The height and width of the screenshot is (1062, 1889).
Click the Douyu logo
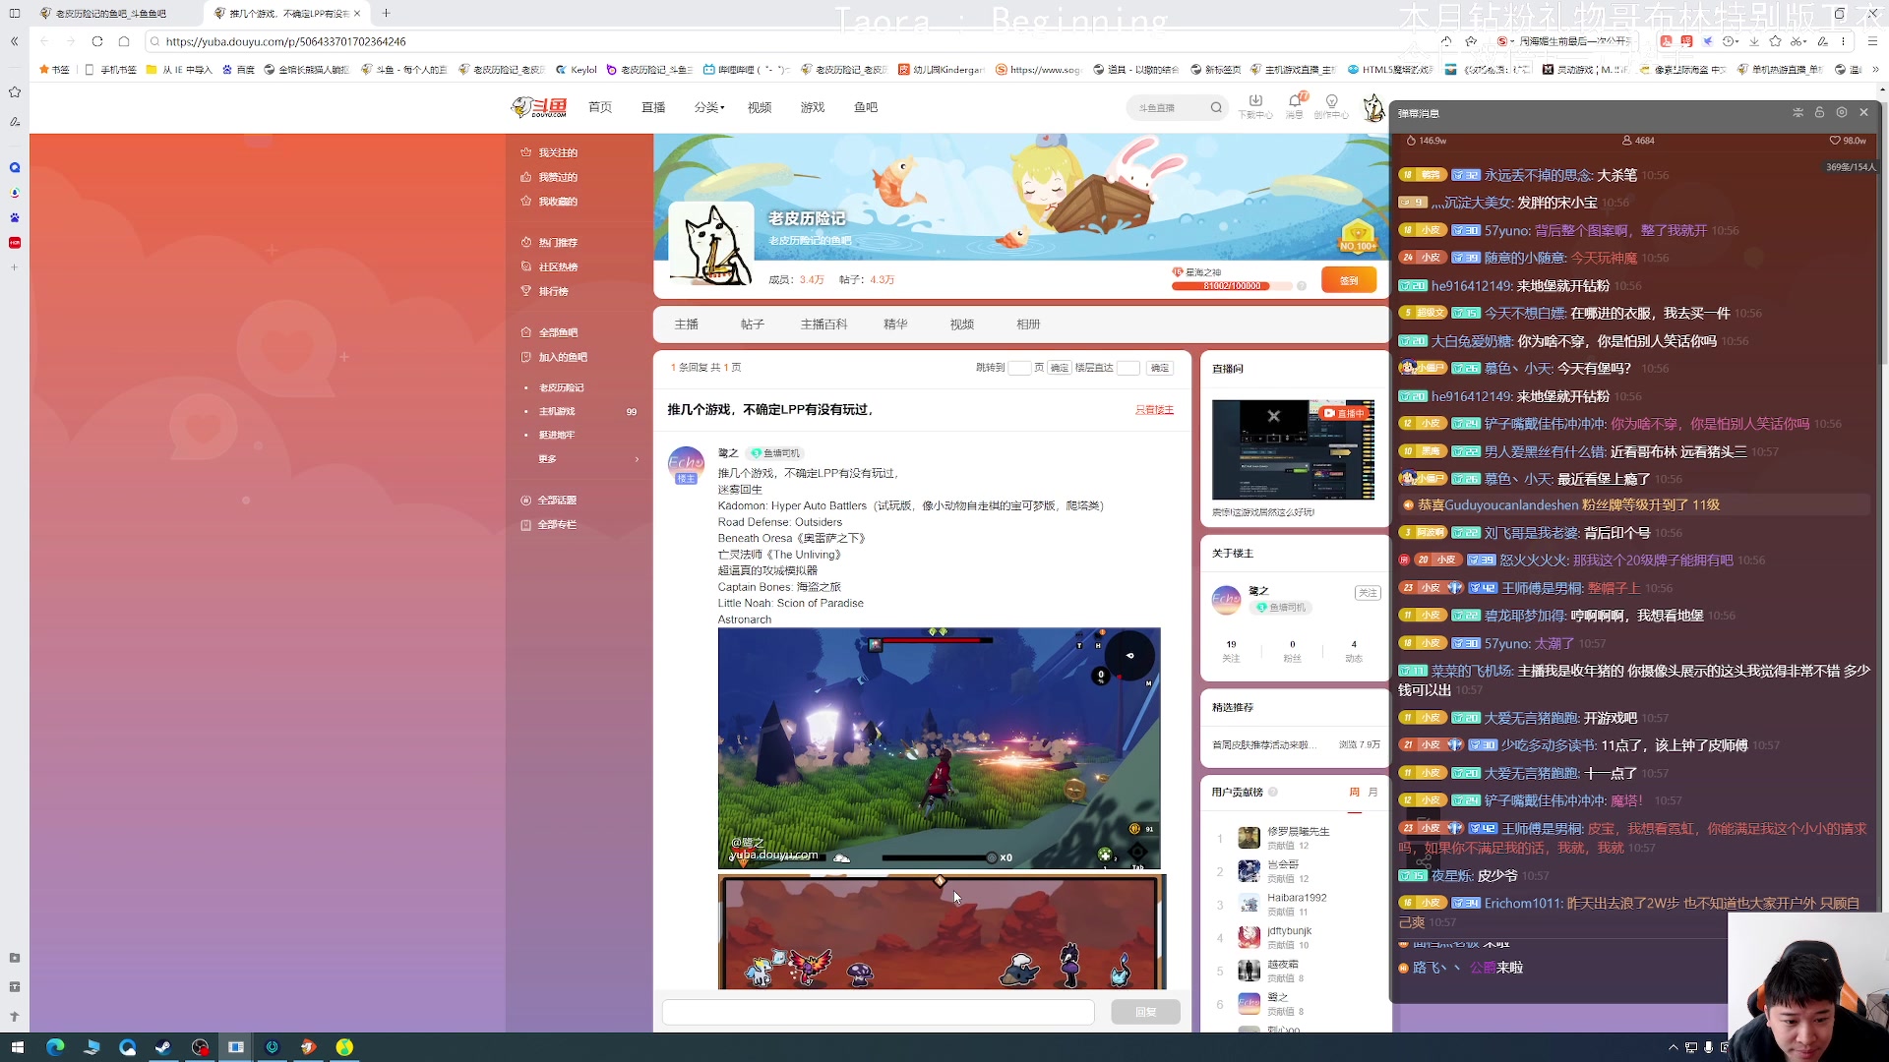pyautogui.click(x=539, y=107)
